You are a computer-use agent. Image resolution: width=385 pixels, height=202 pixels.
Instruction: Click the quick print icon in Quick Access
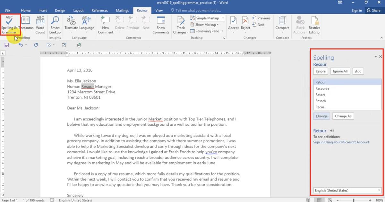coord(79,45)
